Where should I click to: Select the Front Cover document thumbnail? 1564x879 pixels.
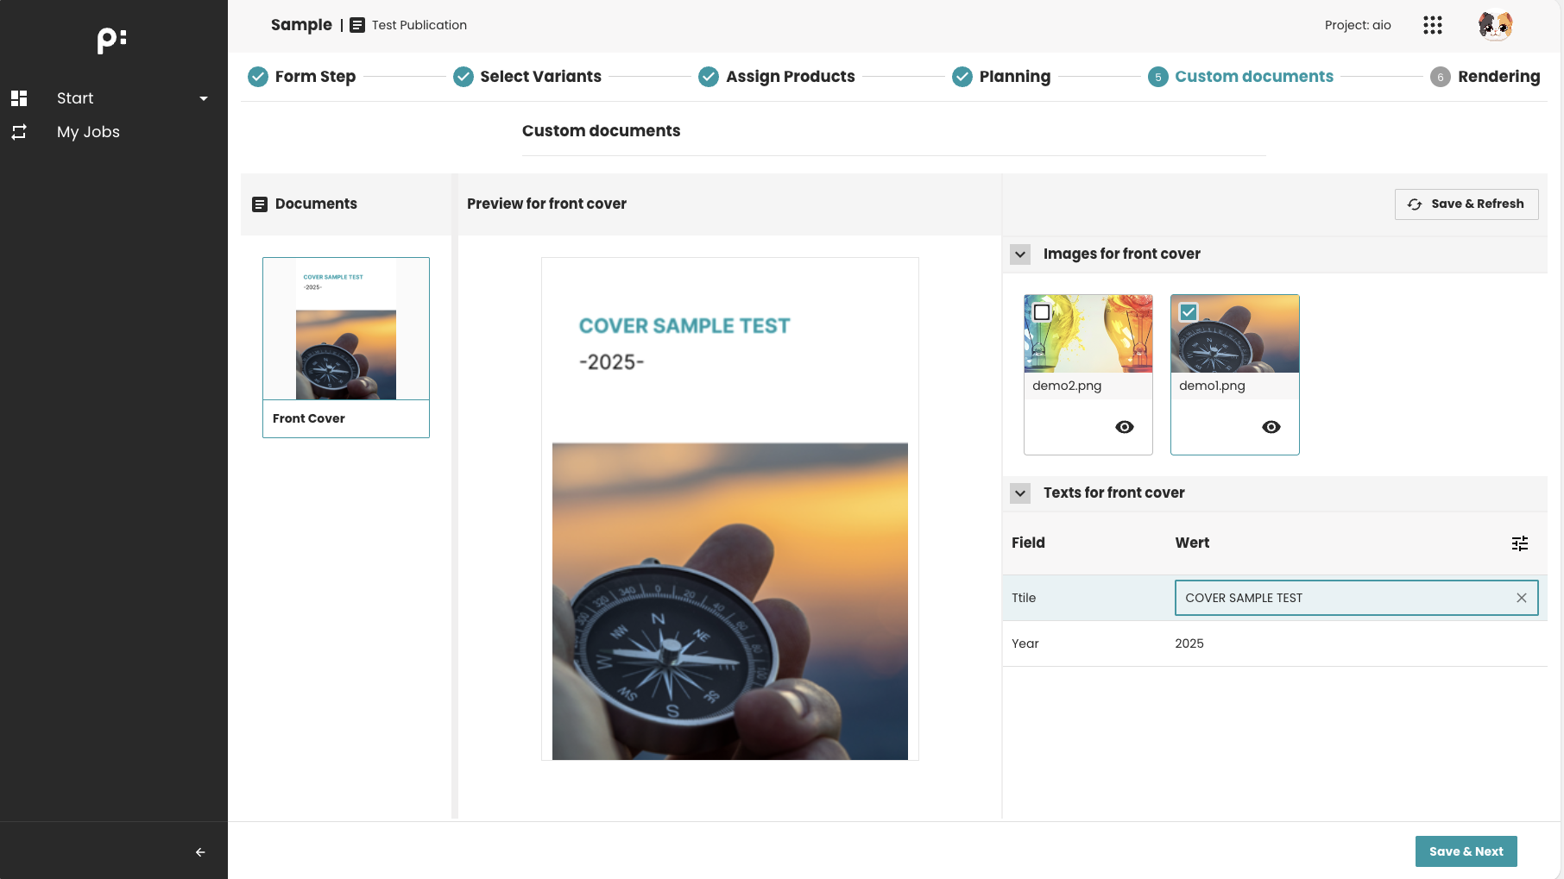click(346, 347)
